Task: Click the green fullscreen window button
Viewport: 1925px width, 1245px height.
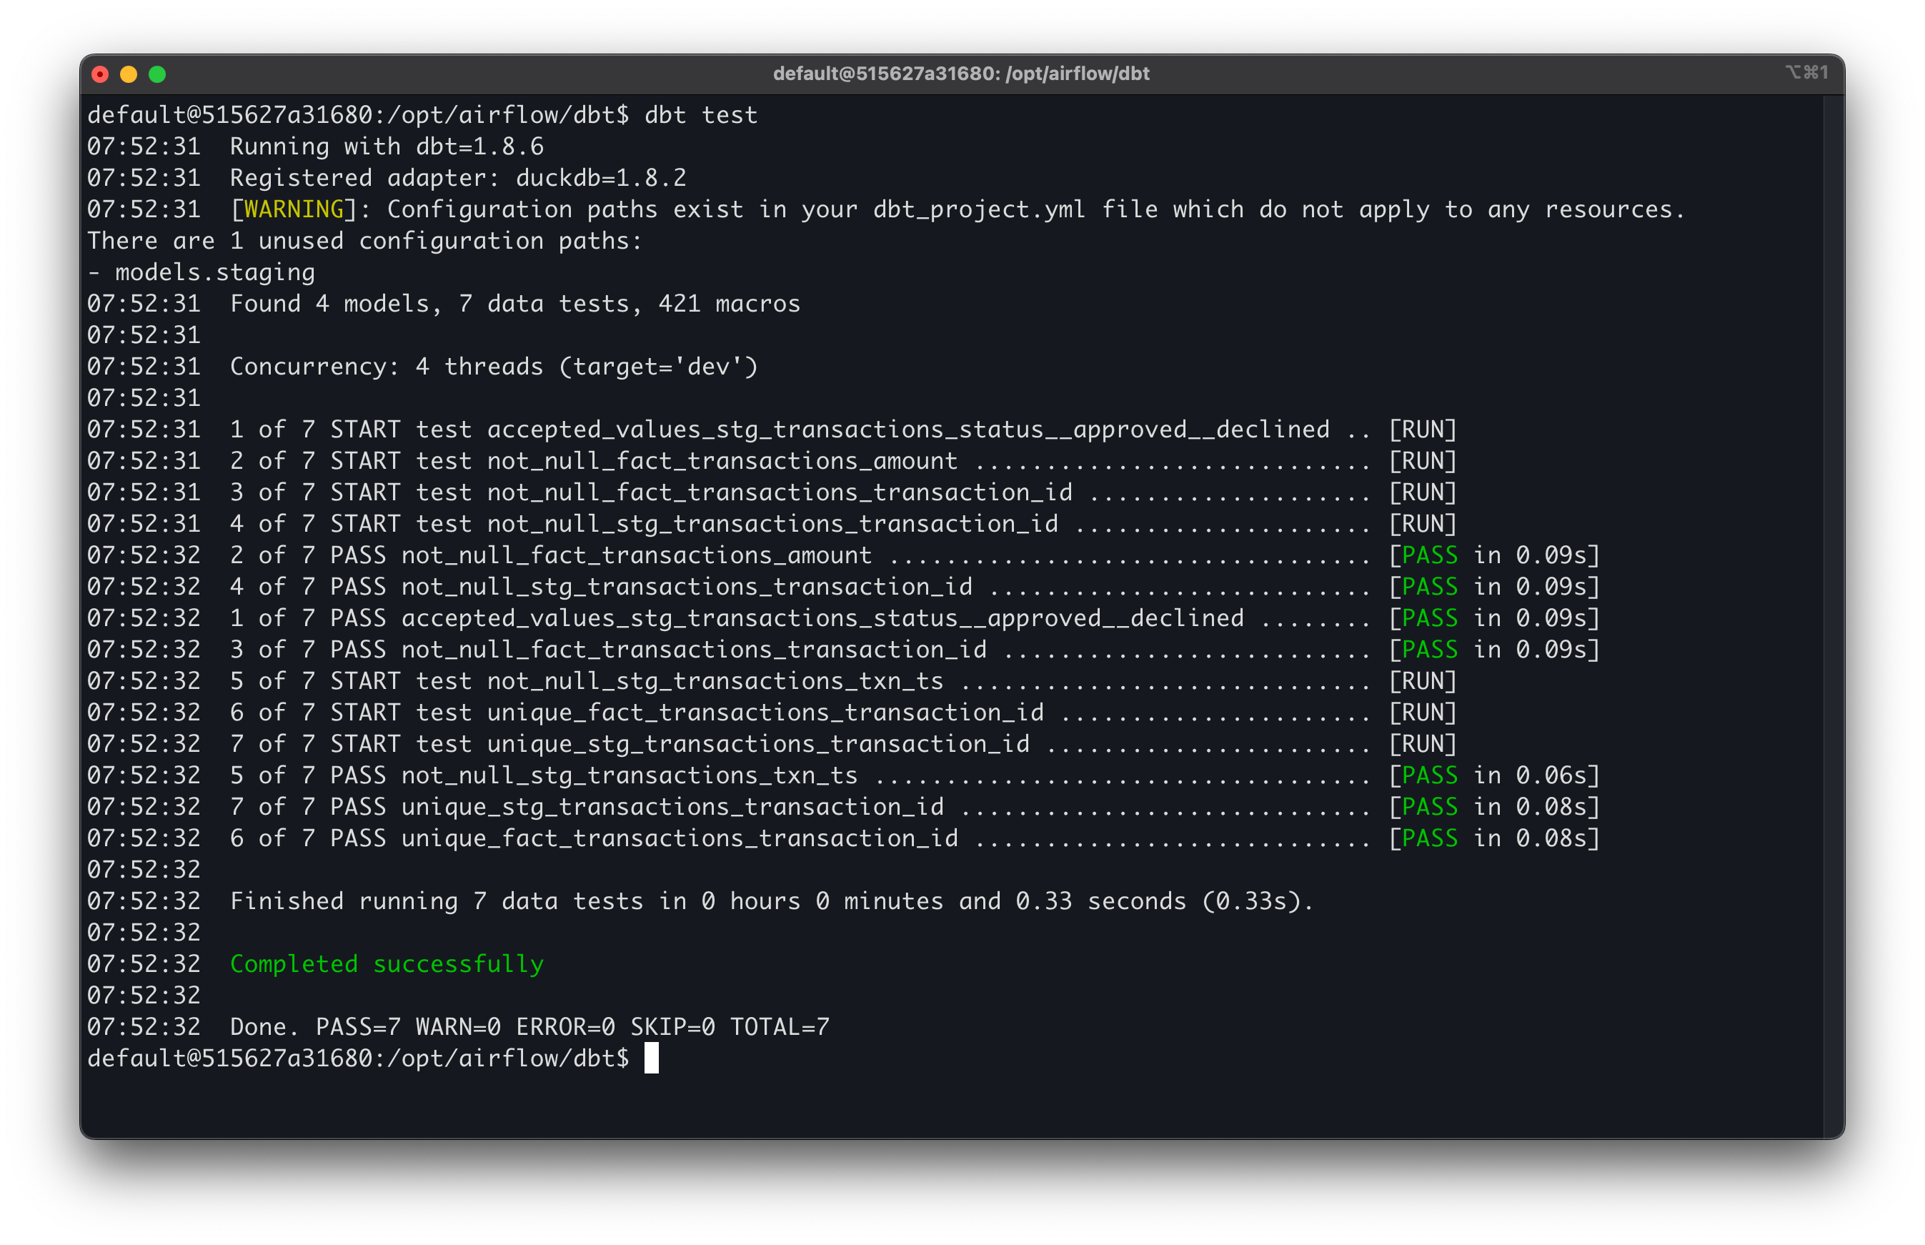Action: pos(158,74)
